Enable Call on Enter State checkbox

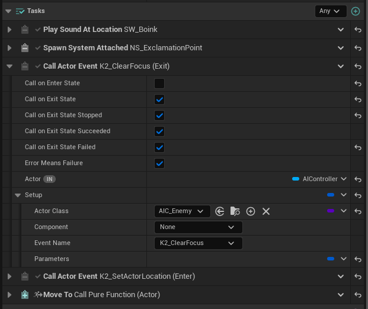159,83
